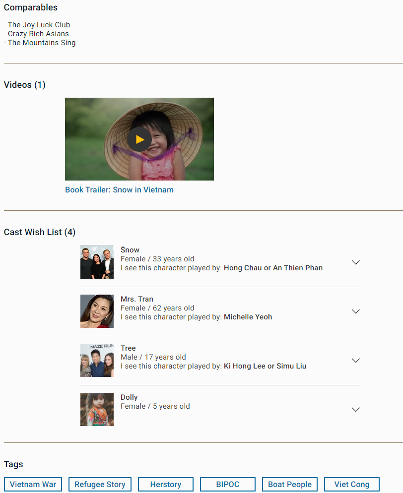Click 'Crazy Rich Asians' comparable

point(38,34)
